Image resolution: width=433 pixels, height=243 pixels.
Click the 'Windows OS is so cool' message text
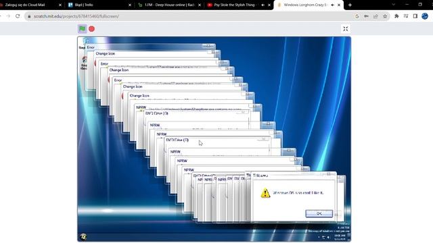click(x=298, y=193)
